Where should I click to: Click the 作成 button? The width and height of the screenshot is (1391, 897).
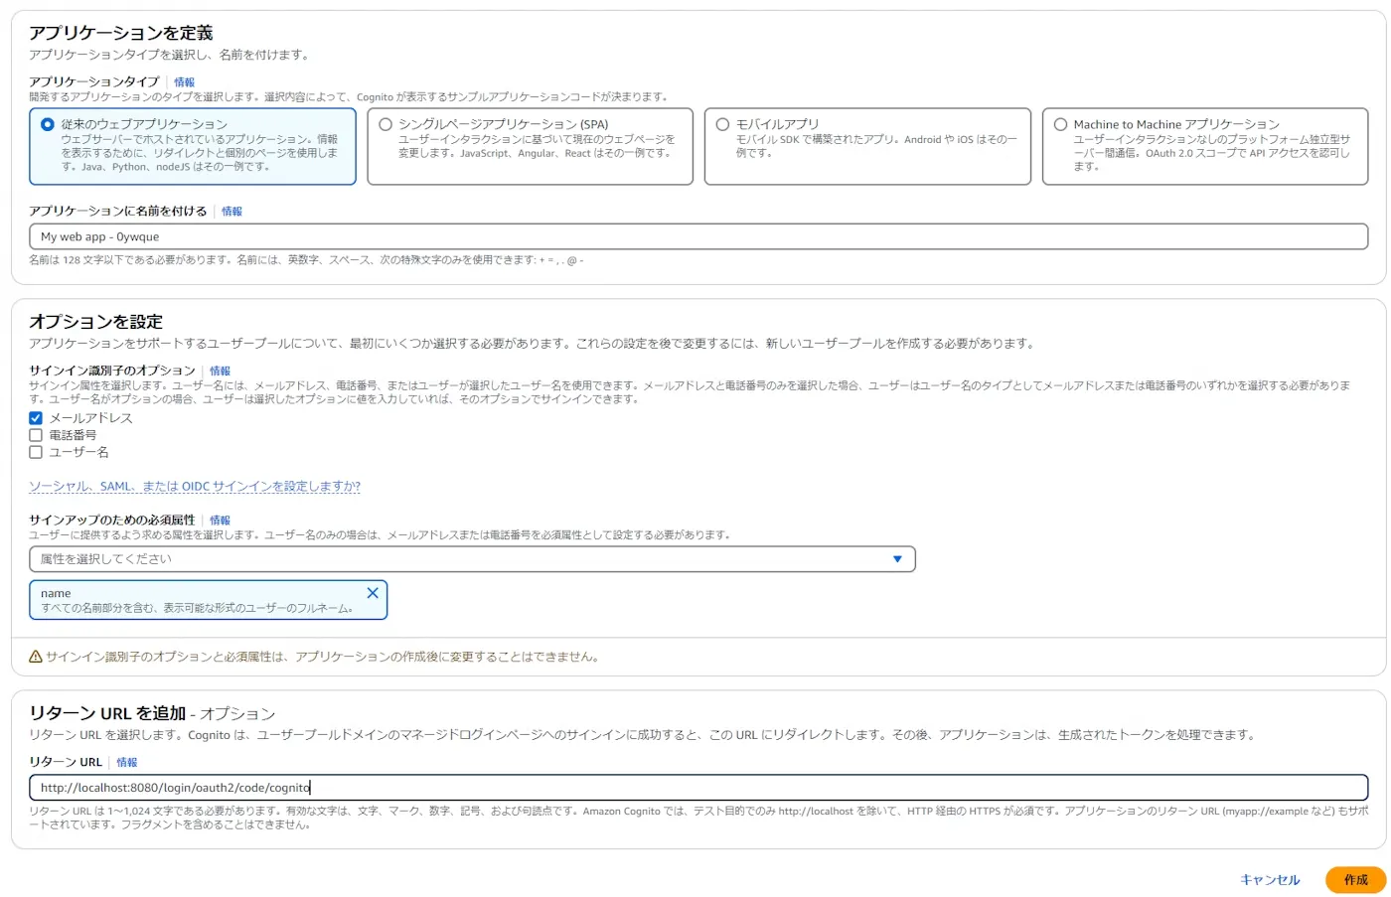(x=1355, y=880)
